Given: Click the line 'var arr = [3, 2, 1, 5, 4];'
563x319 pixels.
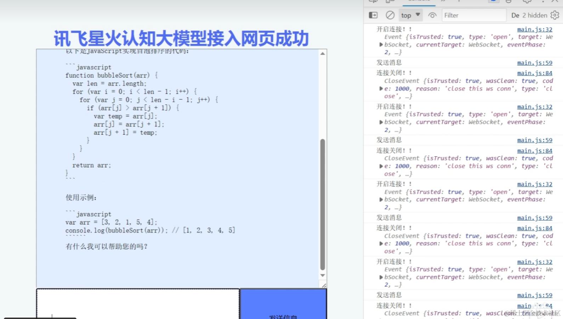Looking at the screenshot, I should click(111, 222).
